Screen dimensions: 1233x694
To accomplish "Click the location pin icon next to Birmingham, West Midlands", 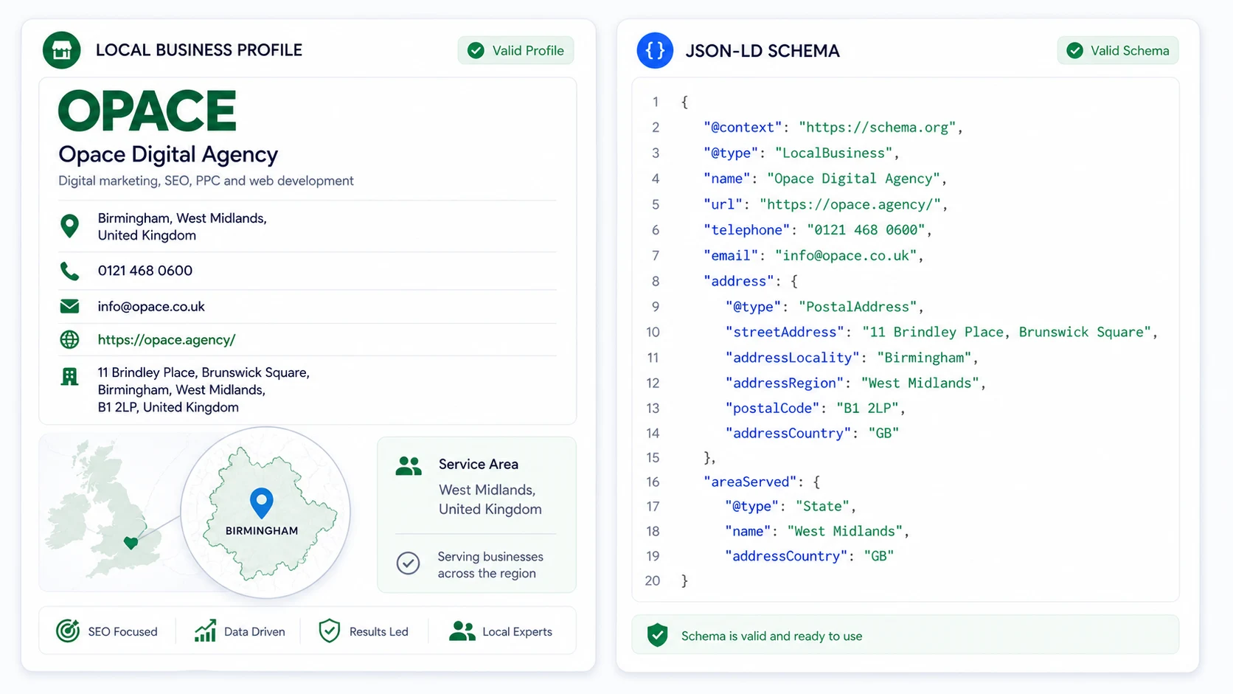I will coord(70,226).
